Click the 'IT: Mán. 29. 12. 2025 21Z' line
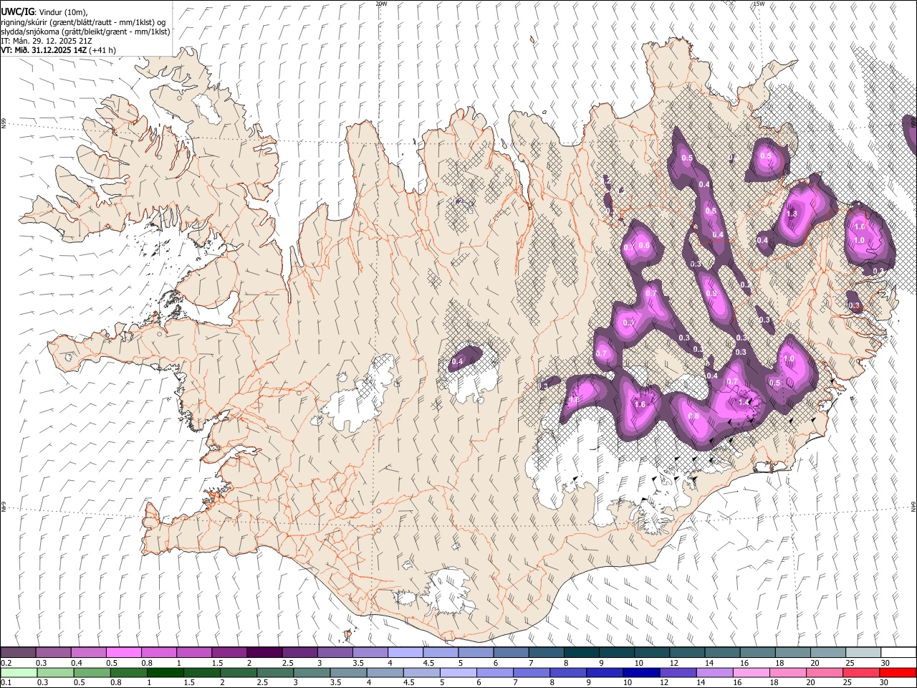Screen dimensions: 917x688 tap(46, 41)
